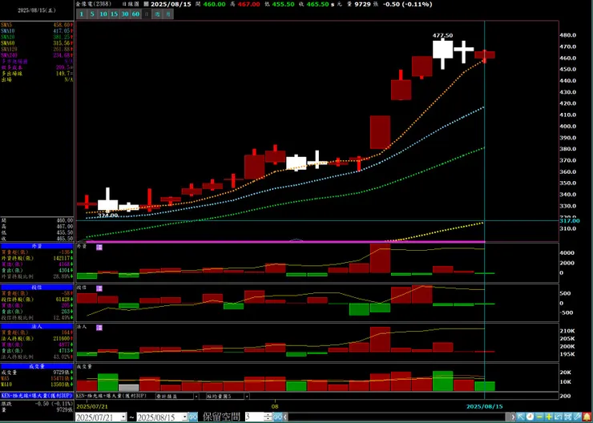This screenshot has width=593, height=423.
Task: Click the SMA20 indicator row
Action: [37, 37]
